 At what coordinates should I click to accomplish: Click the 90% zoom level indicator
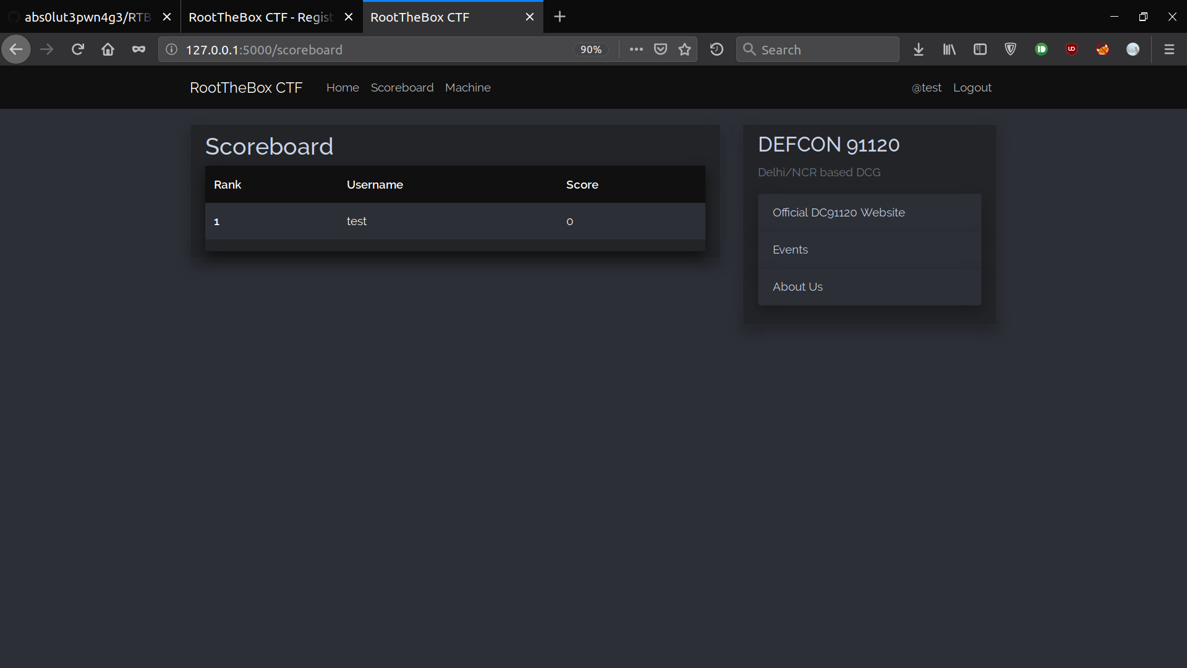click(x=590, y=49)
